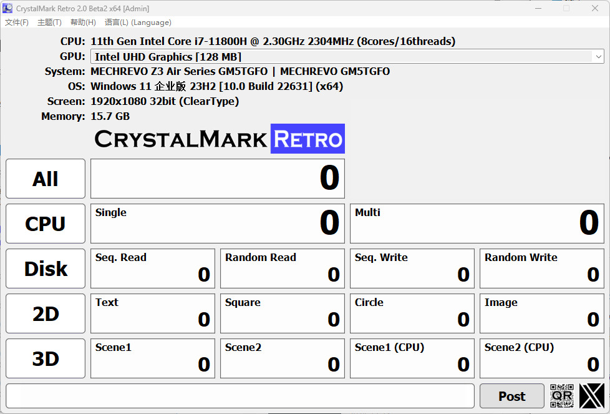Click the Seq. Write score box
610x414 pixels.
point(412,269)
